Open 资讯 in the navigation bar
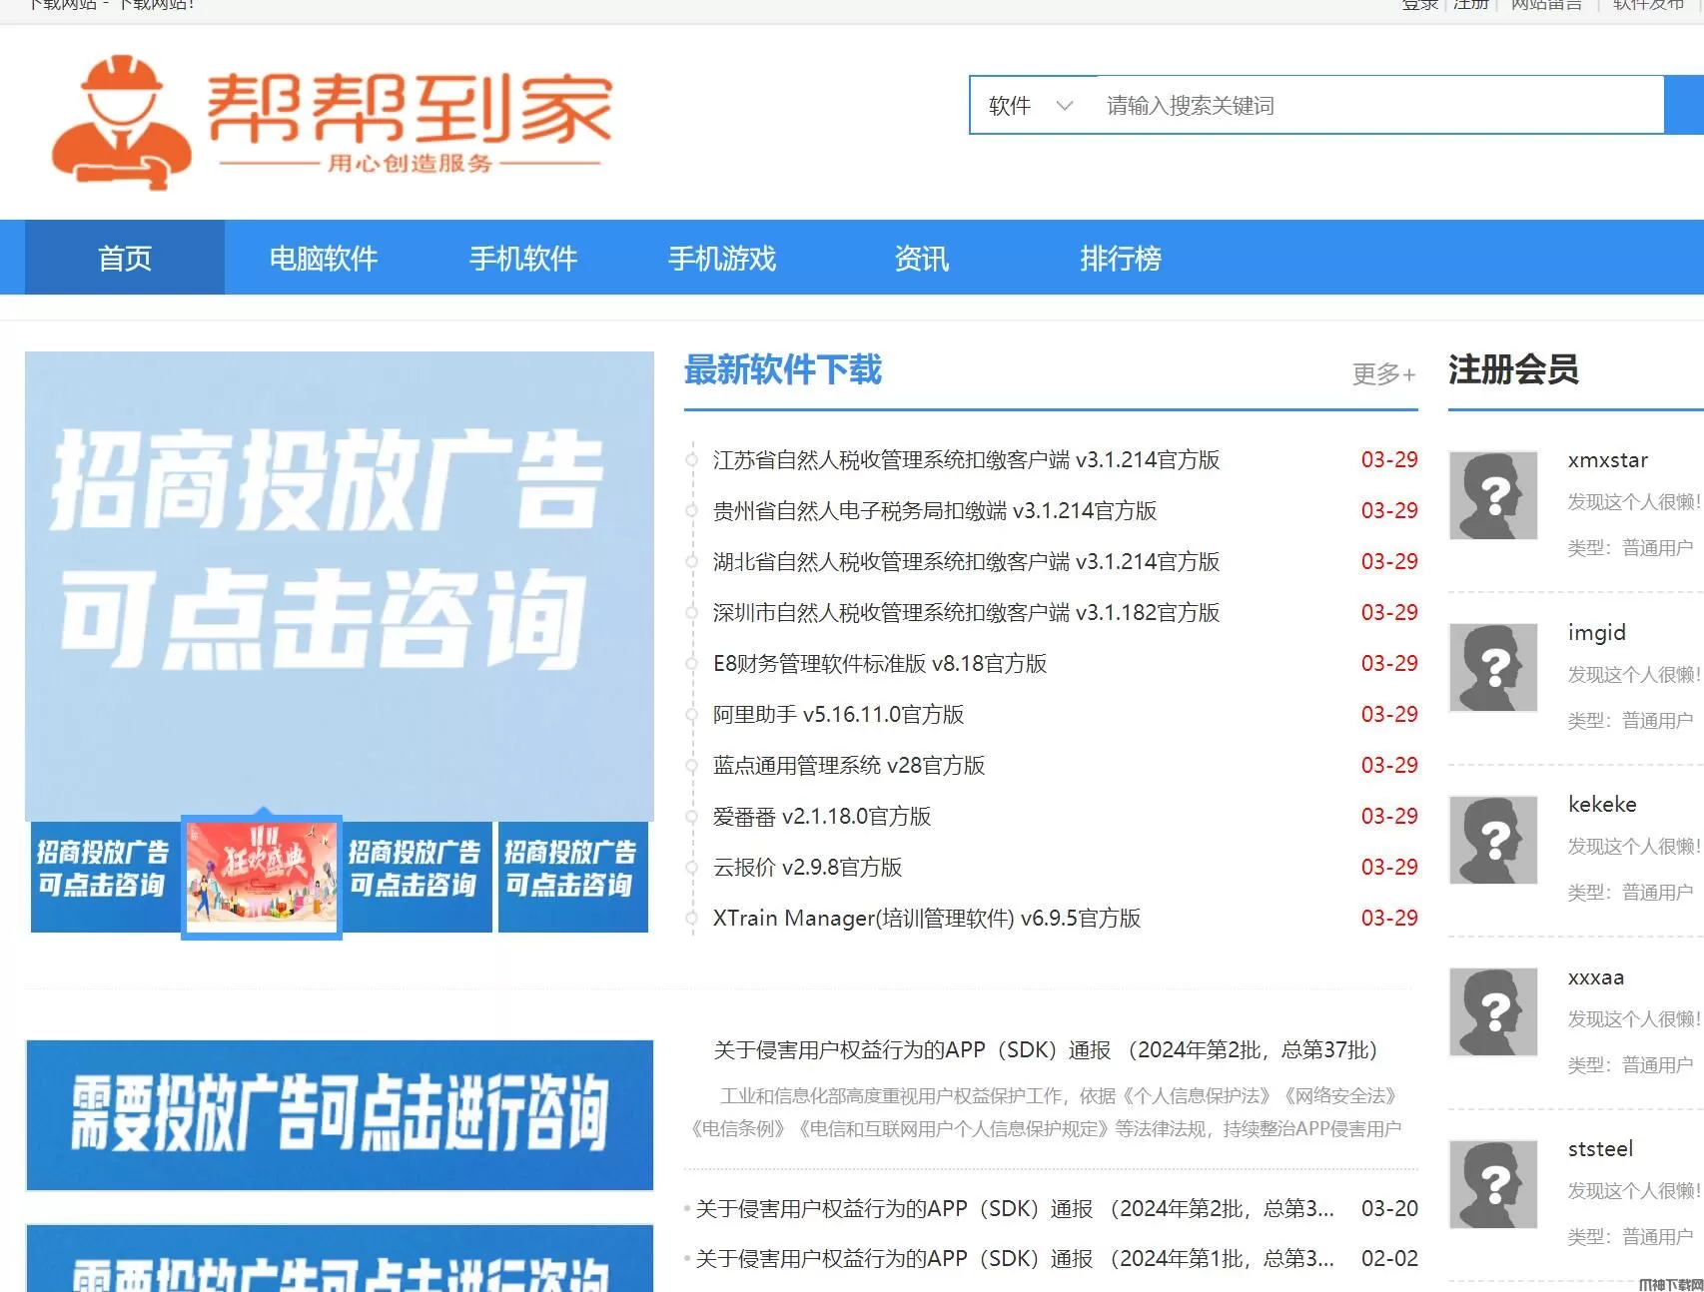Viewport: 1704px width, 1292px height. point(921,259)
